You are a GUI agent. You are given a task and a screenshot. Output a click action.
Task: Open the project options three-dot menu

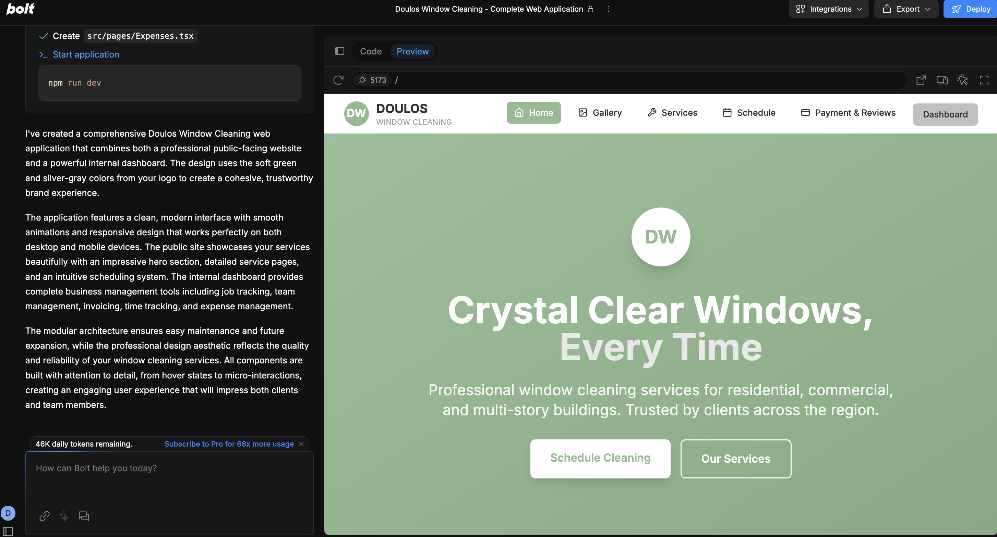(608, 9)
